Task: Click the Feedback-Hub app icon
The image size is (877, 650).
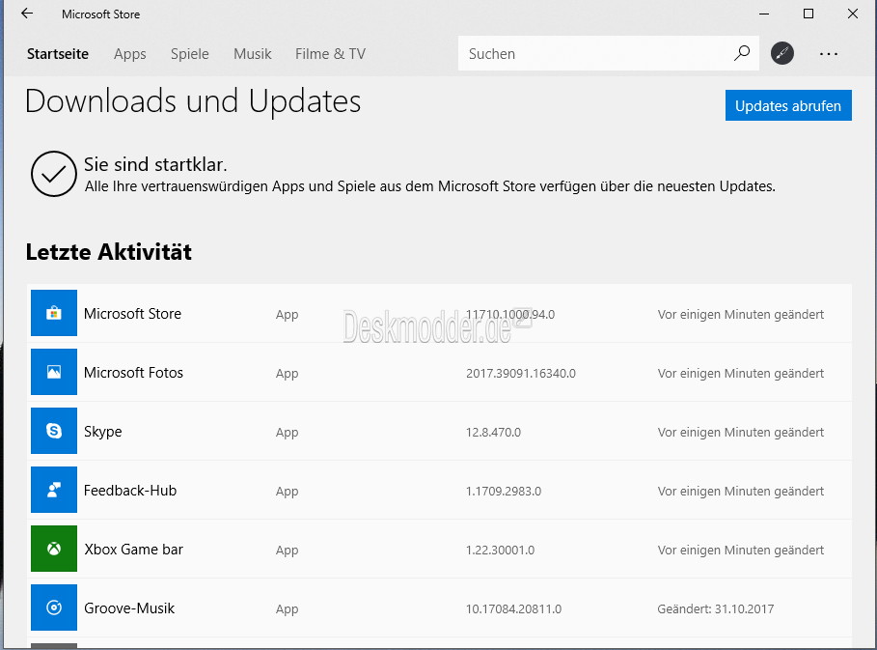Action: tap(54, 490)
